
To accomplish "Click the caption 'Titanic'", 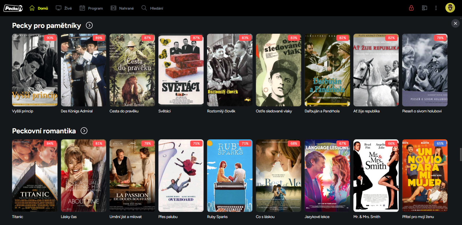I will [x=18, y=217].
